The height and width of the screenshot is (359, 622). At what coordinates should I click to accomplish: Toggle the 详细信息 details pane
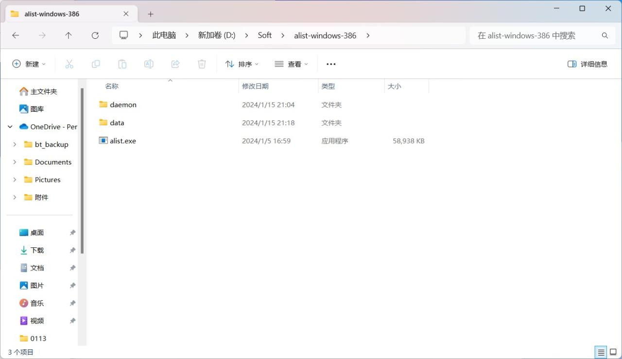click(x=587, y=64)
